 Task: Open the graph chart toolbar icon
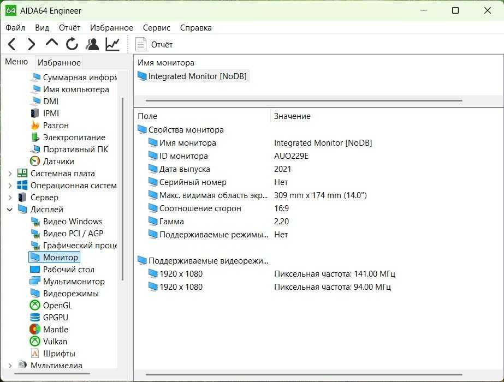click(112, 44)
